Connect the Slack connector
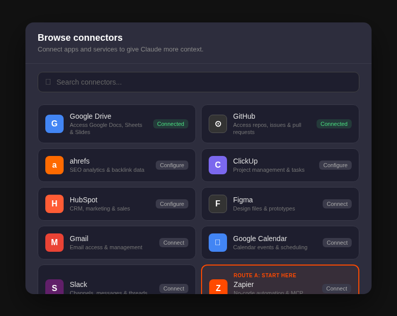This screenshot has width=397, height=316. (x=174, y=288)
